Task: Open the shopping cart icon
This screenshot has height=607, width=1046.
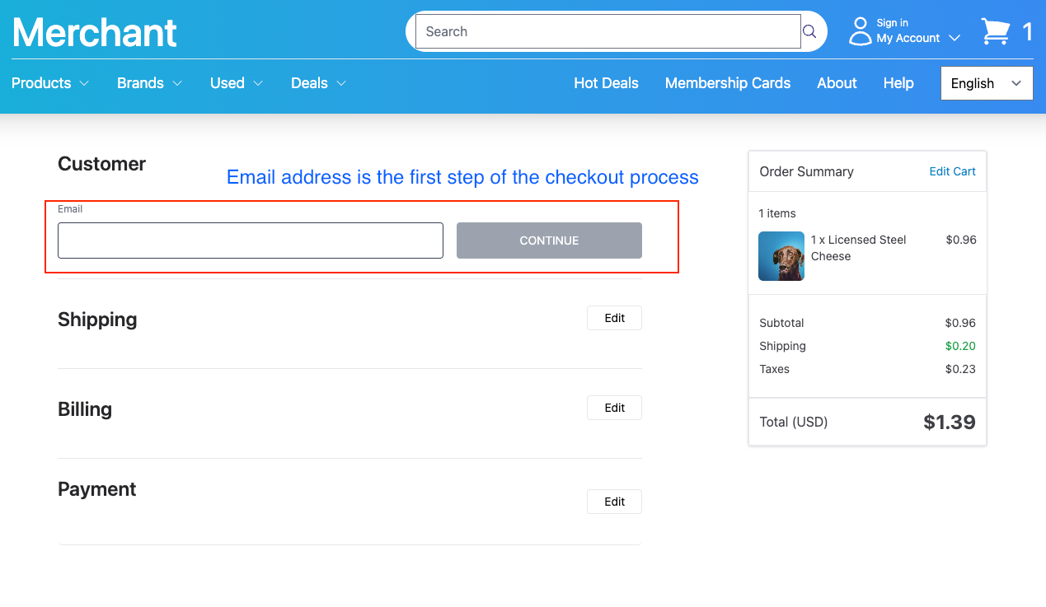Action: coord(996,30)
